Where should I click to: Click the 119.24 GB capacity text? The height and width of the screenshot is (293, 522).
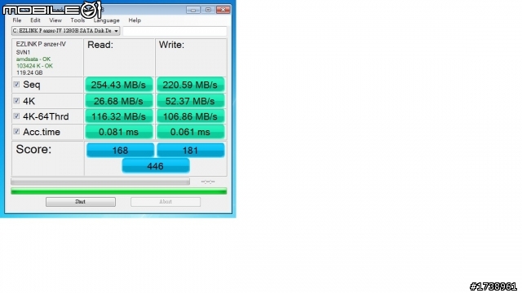29,72
